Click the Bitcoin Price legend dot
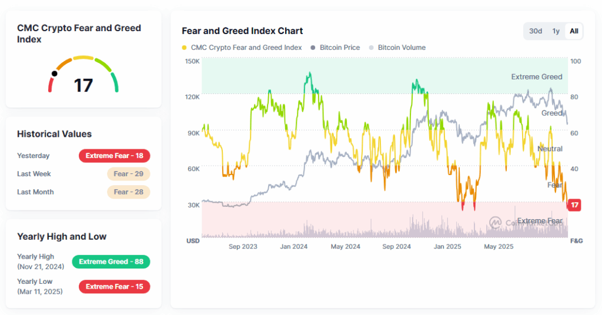602x315 pixels. pyautogui.click(x=313, y=48)
